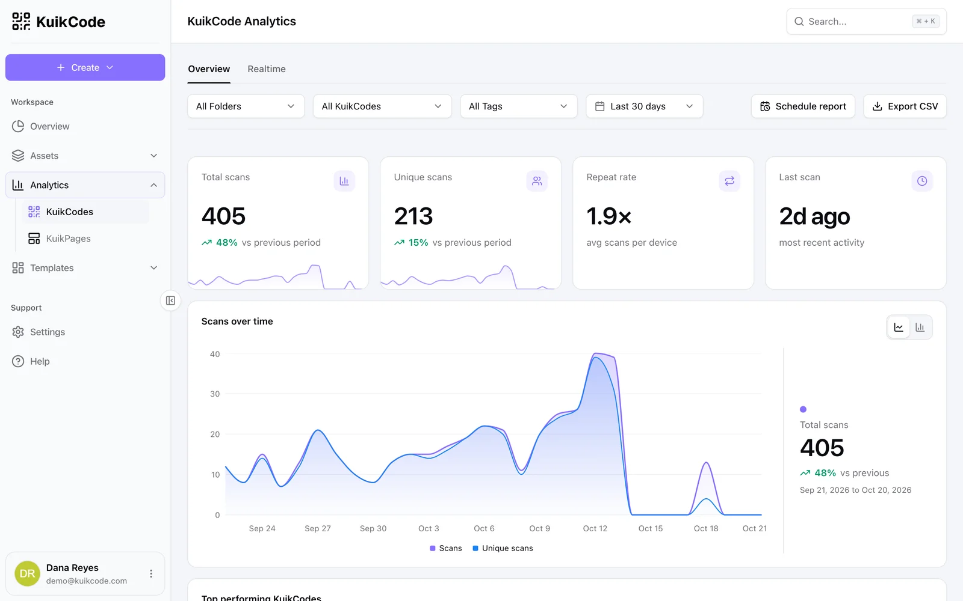Open the Last 30 days date range

(645, 106)
